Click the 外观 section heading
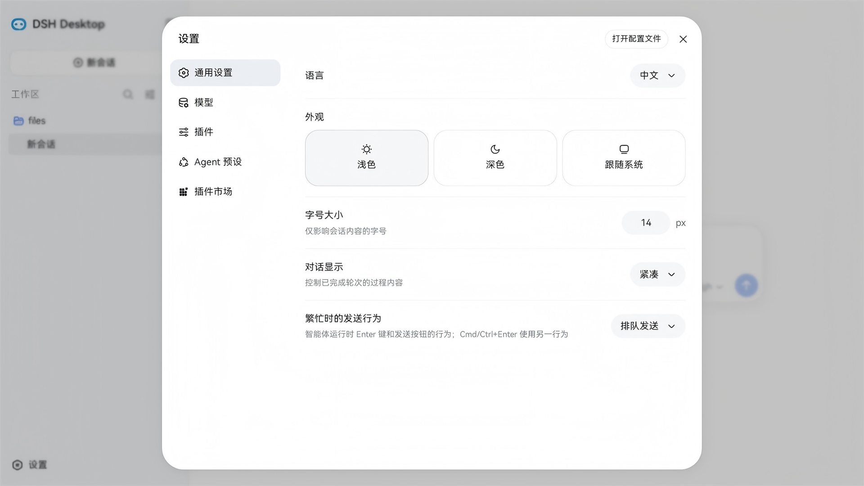This screenshot has width=864, height=486. (x=314, y=117)
